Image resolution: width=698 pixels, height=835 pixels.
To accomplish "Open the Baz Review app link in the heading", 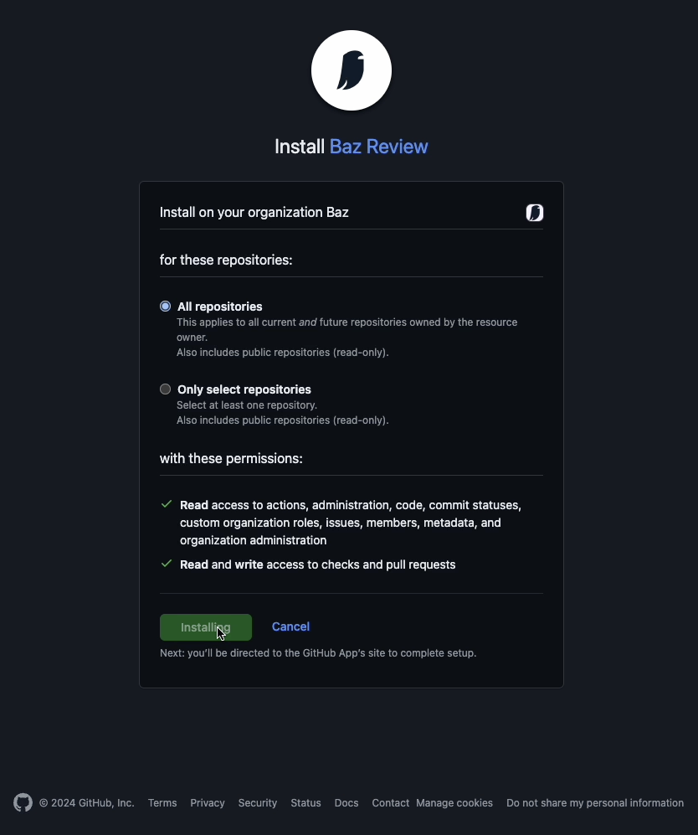I will [379, 147].
